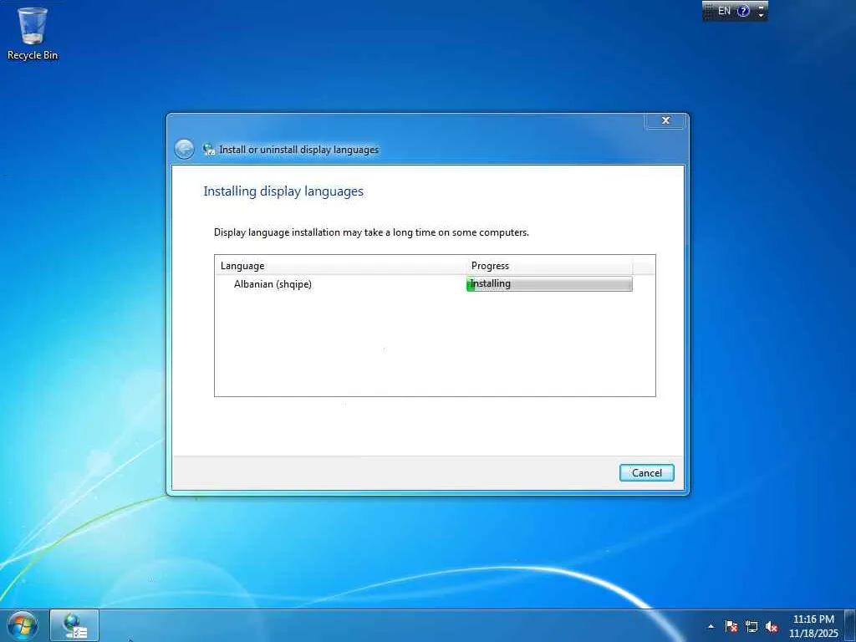Click the network tray icon
The width and height of the screenshot is (856, 642).
pos(752,626)
